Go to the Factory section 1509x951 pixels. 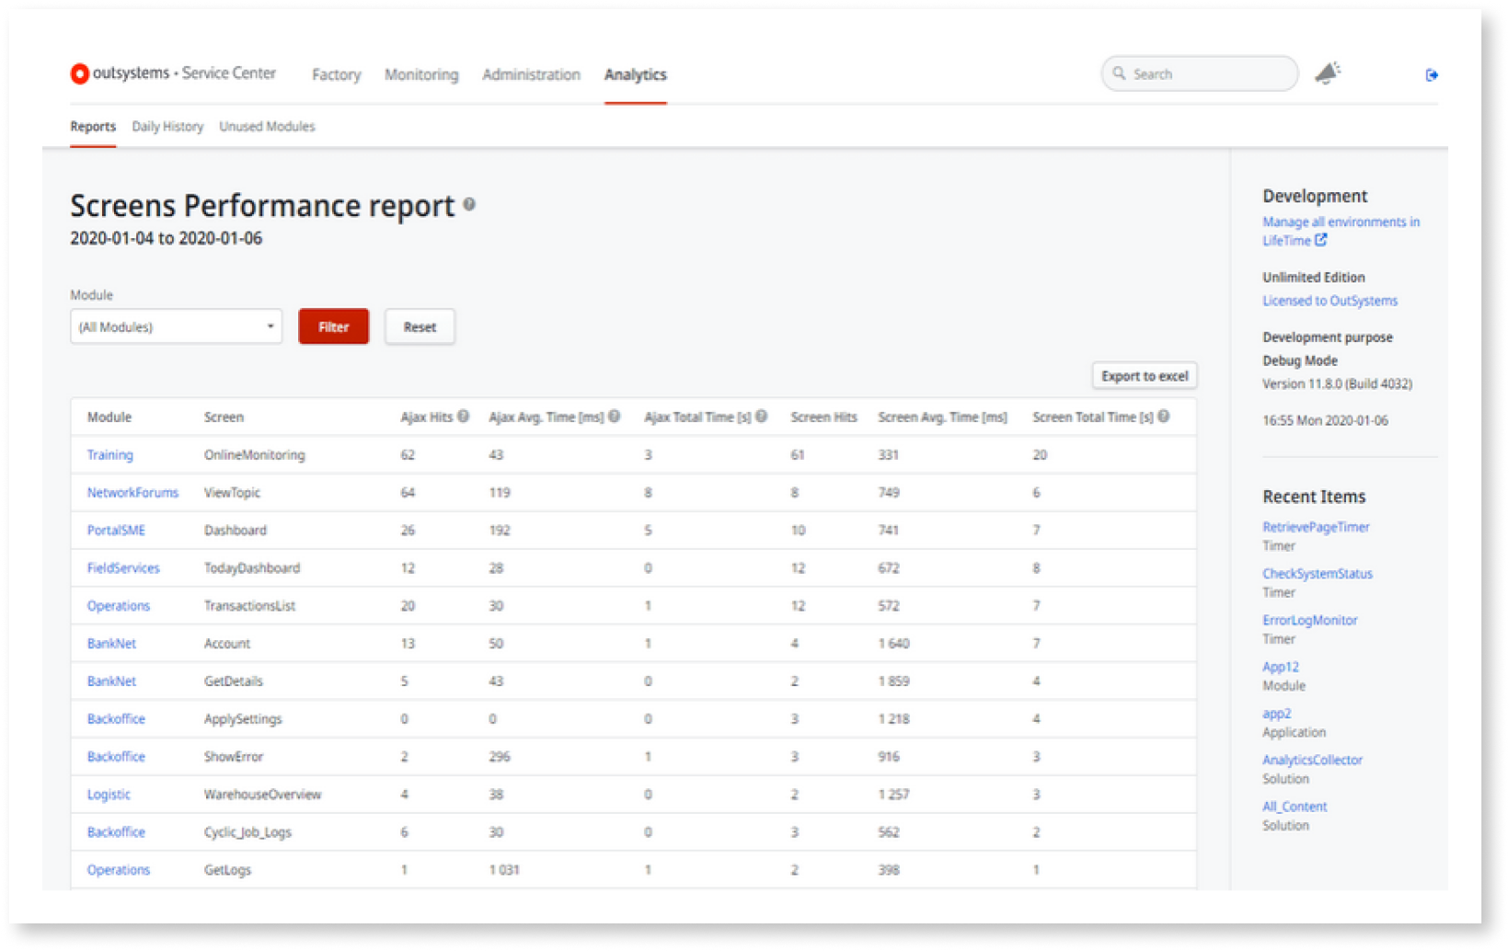click(335, 74)
